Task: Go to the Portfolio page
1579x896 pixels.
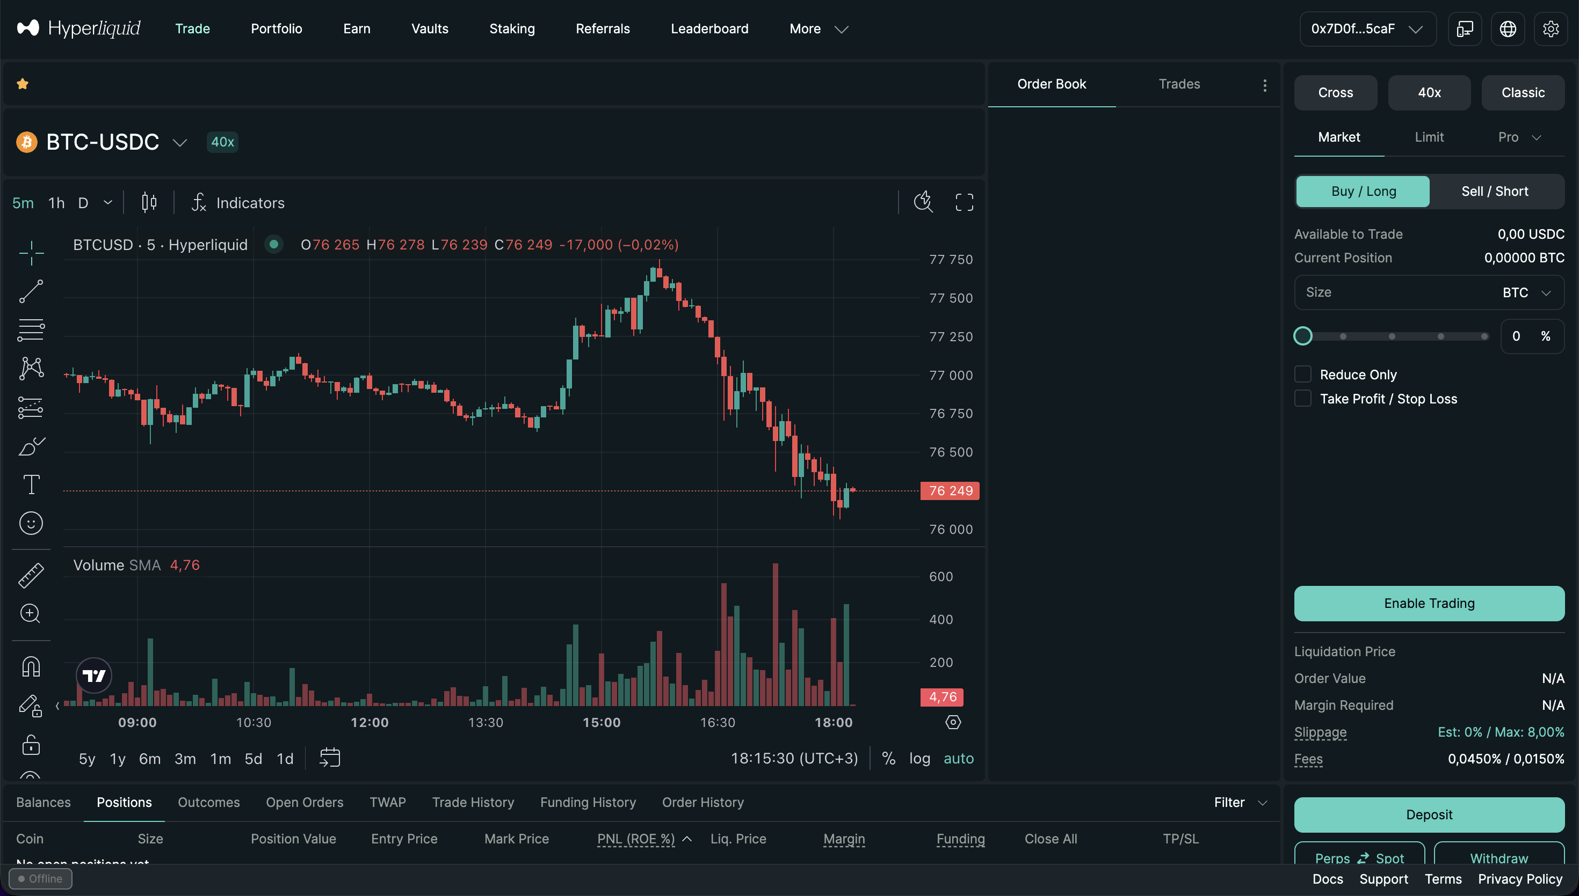Action: (276, 29)
